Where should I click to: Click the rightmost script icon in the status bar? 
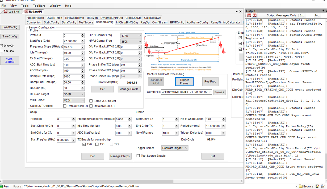(x=323, y=186)
